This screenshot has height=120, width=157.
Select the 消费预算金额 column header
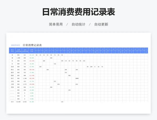tap(19, 51)
